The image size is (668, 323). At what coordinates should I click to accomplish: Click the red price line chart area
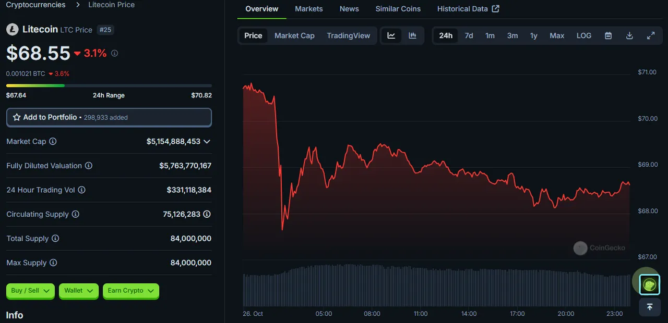(x=436, y=172)
